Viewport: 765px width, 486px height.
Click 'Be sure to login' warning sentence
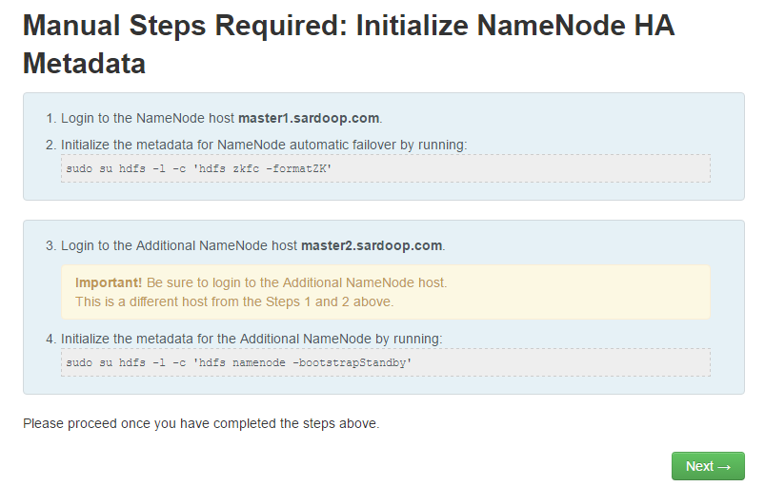(296, 282)
